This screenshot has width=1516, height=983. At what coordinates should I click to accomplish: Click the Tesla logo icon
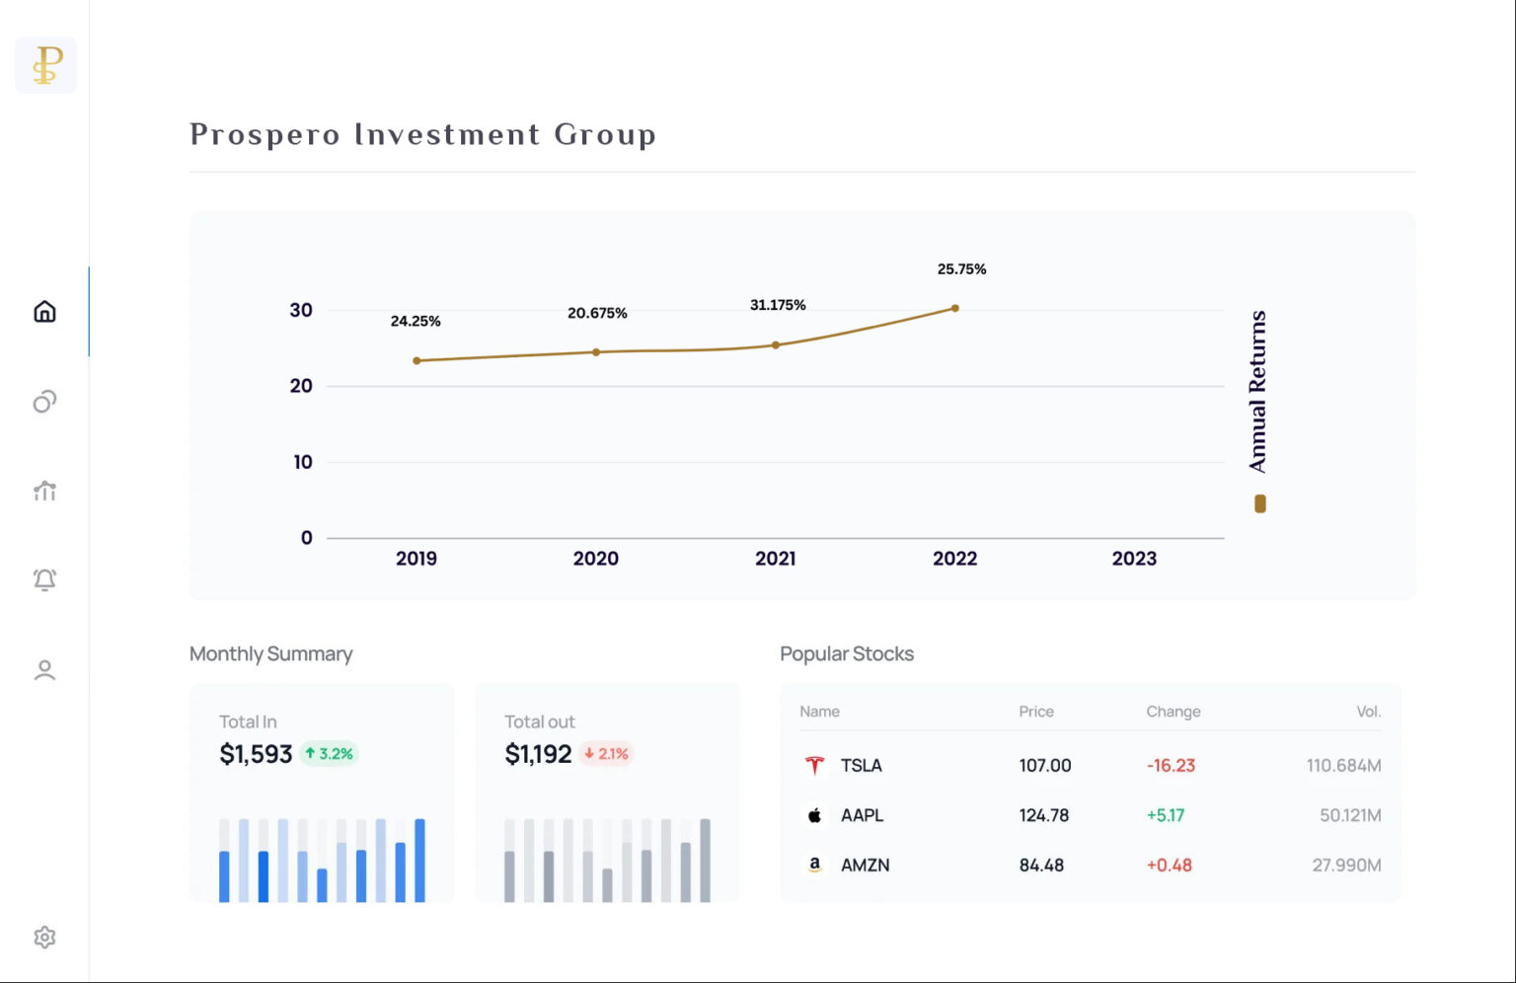[814, 765]
